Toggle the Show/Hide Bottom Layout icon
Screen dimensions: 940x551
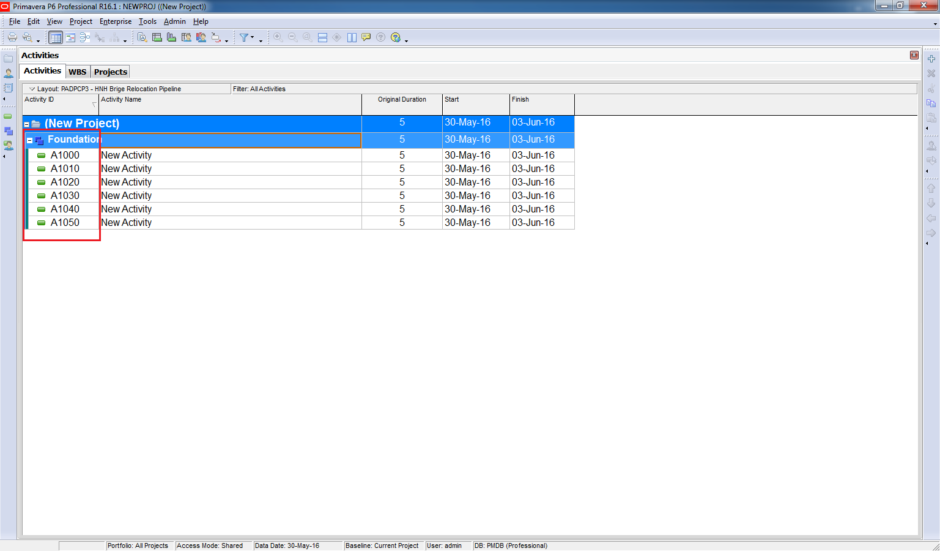point(322,37)
